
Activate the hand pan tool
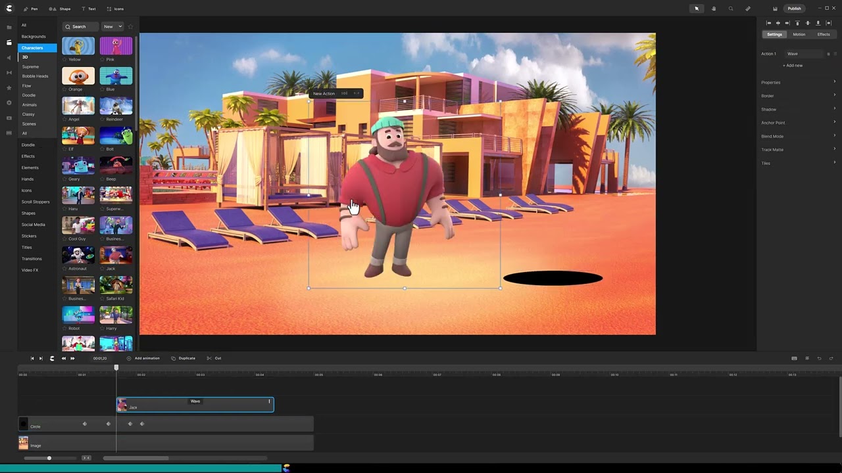tap(714, 9)
